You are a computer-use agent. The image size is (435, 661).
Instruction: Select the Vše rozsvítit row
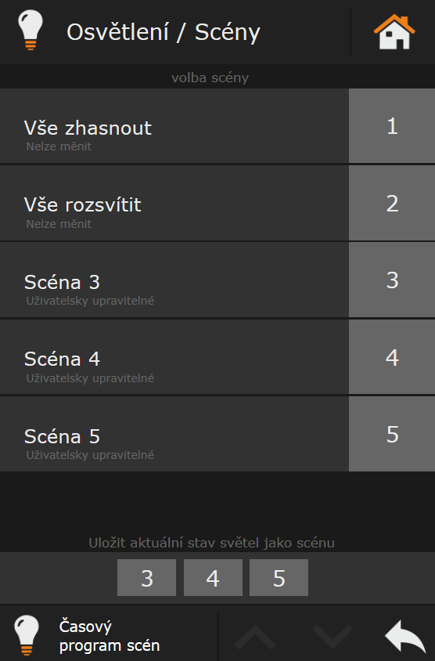point(174,203)
